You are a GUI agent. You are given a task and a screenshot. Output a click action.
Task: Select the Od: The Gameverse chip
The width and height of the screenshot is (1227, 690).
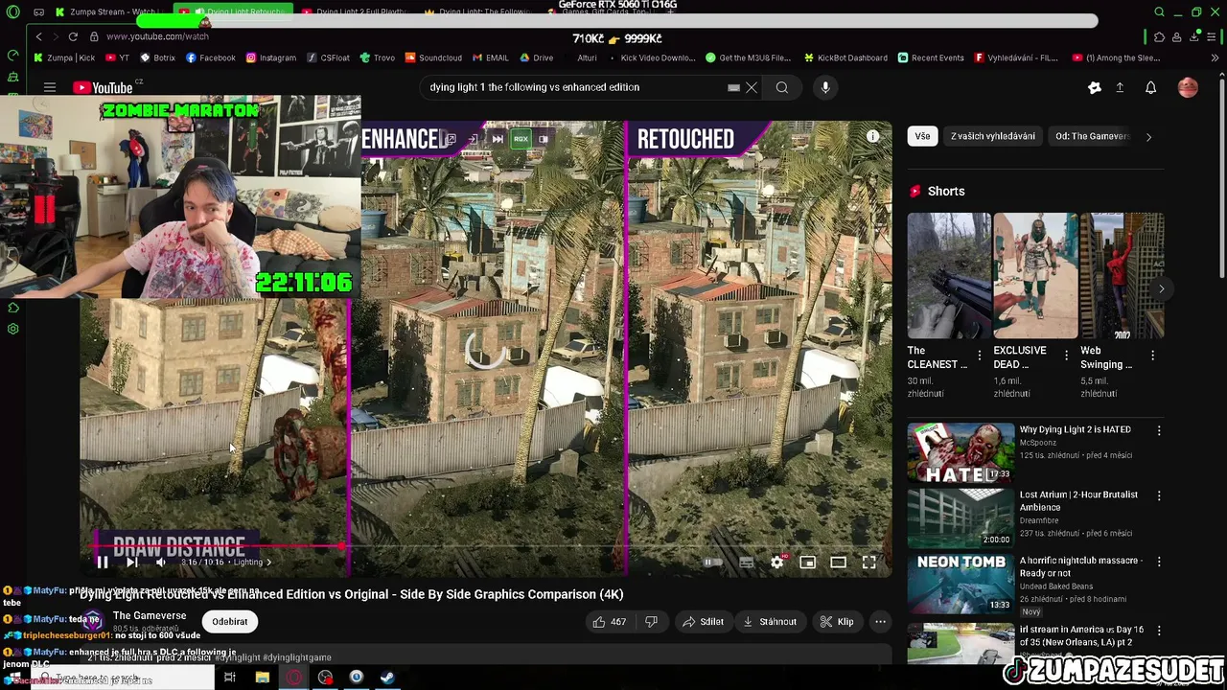[x=1092, y=136]
